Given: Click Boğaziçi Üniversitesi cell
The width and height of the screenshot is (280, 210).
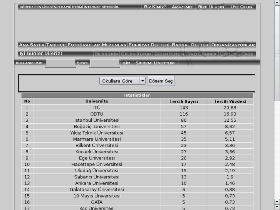Looking at the screenshot, I should [x=97, y=126].
